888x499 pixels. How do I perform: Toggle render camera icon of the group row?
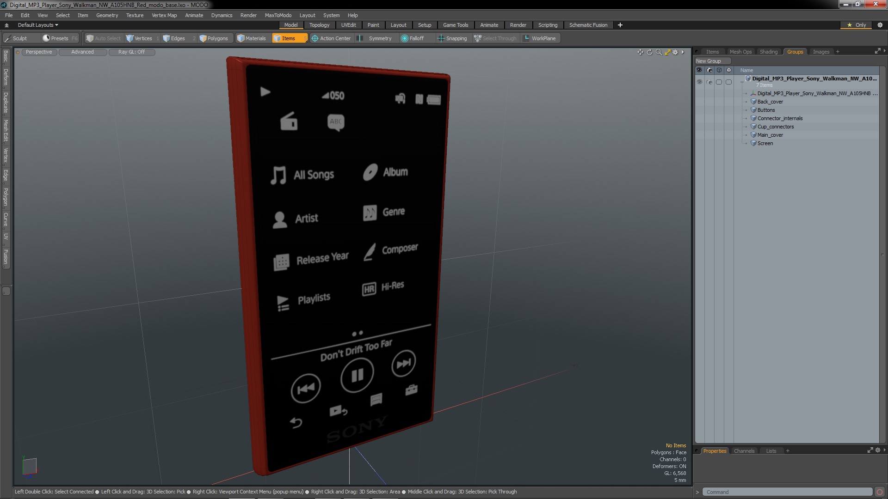tap(709, 82)
